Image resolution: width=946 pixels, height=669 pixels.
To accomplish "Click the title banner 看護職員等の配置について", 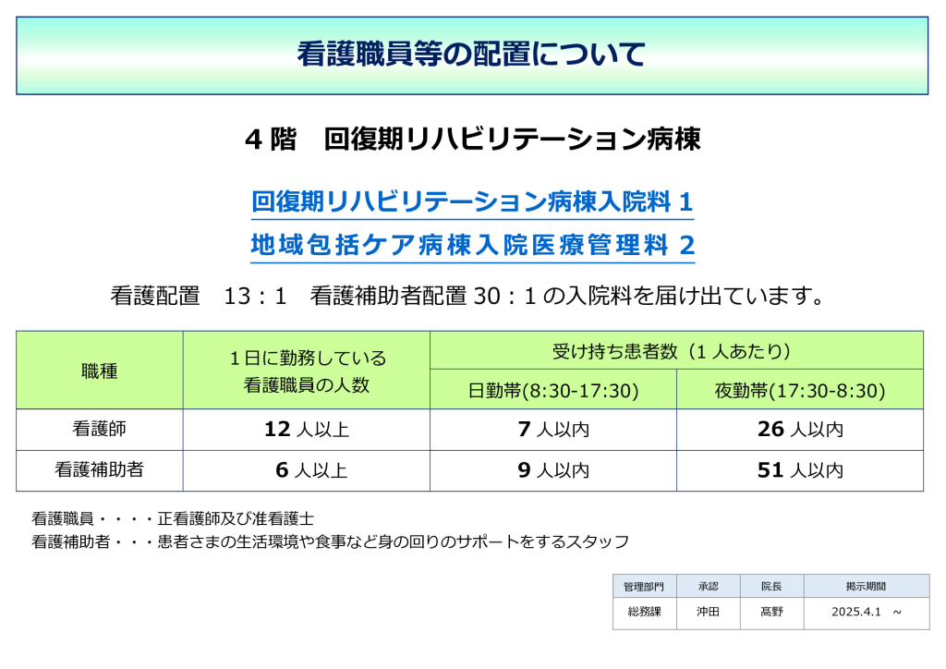I will [x=472, y=55].
